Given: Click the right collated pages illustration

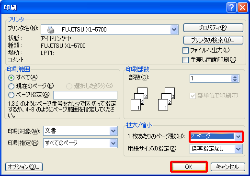Looking at the screenshot, I should (166, 99).
